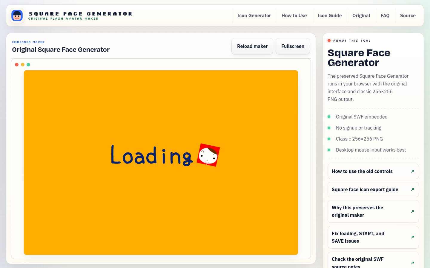Viewport: 430px width, 268px height.
Task: Open 'How to use the old controls' link
Action: tap(373, 171)
